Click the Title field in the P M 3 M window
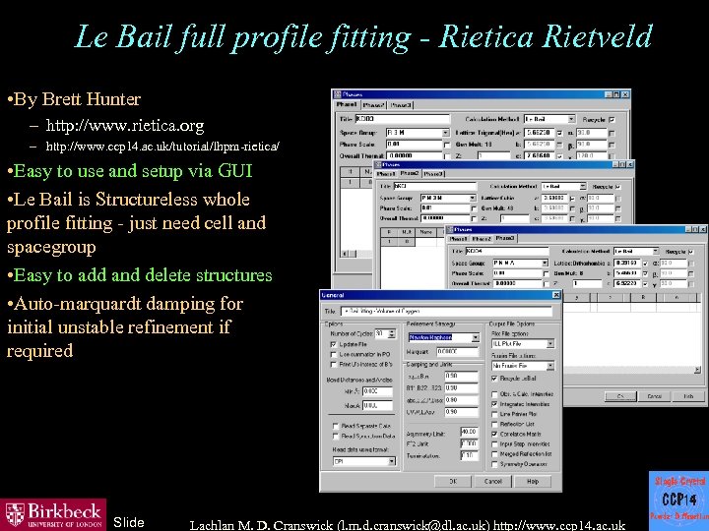 tap(435, 186)
